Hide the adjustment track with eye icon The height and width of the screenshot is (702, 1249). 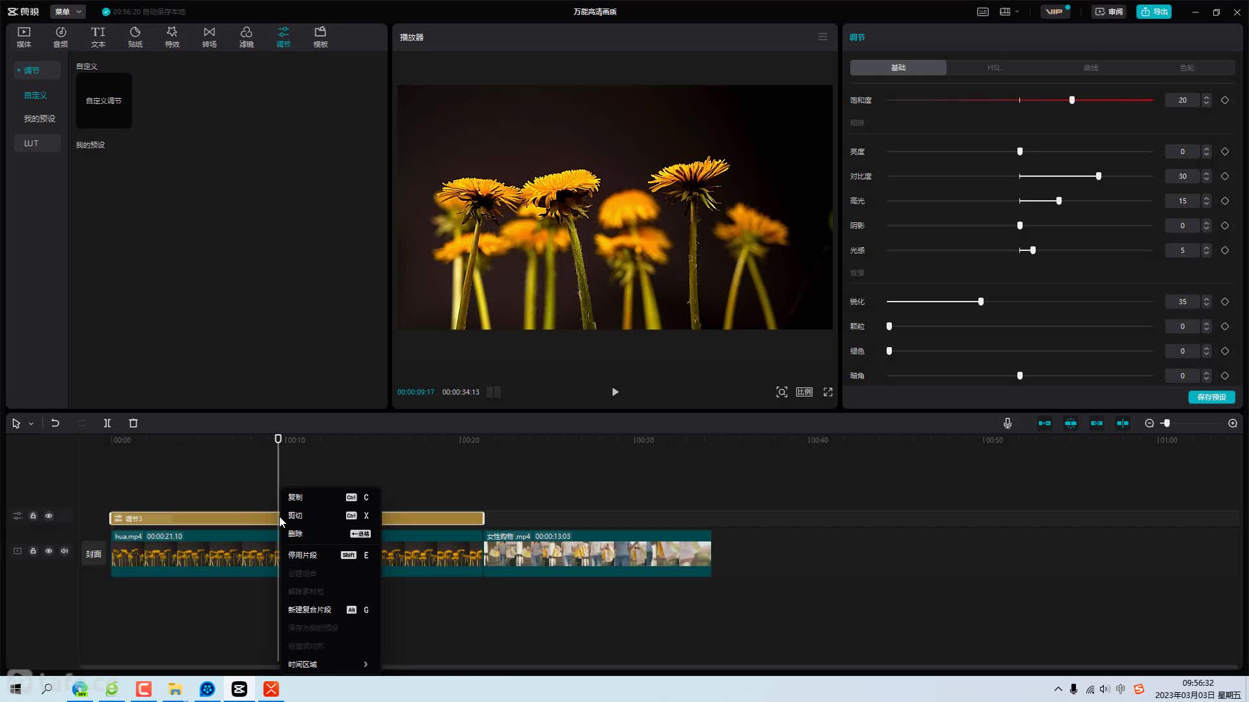[x=49, y=515]
